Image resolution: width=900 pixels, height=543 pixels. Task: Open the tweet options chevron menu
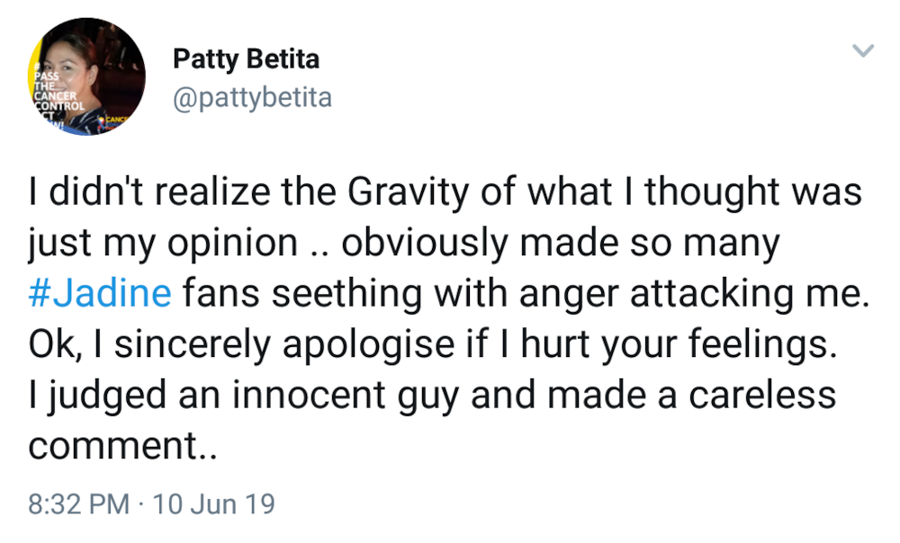pos(863,50)
